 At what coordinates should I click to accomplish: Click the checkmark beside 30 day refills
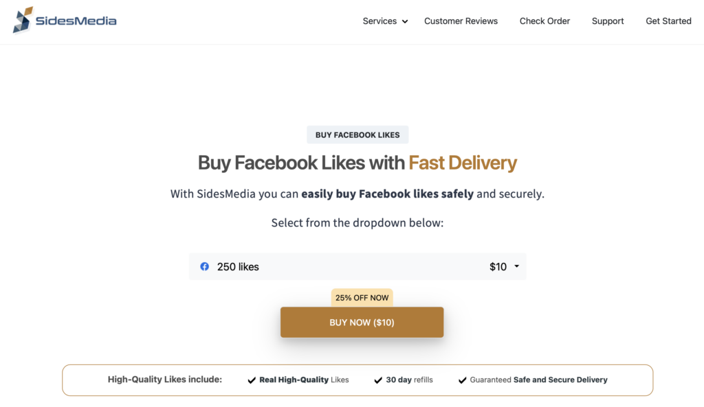pos(378,380)
